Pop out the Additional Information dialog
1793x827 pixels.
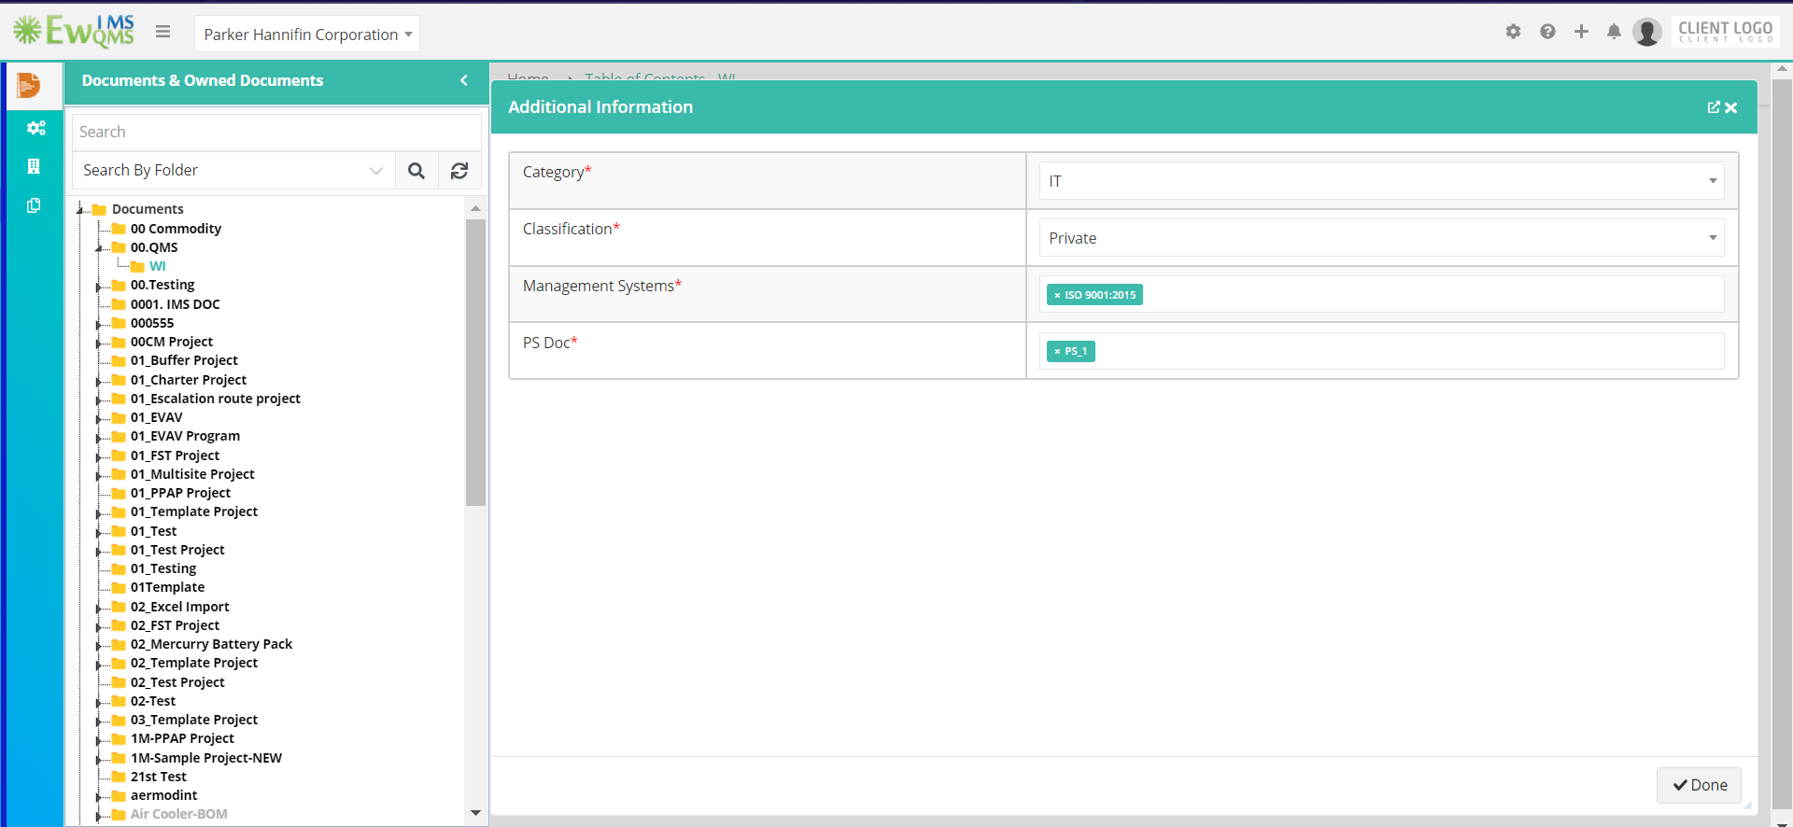click(1714, 107)
